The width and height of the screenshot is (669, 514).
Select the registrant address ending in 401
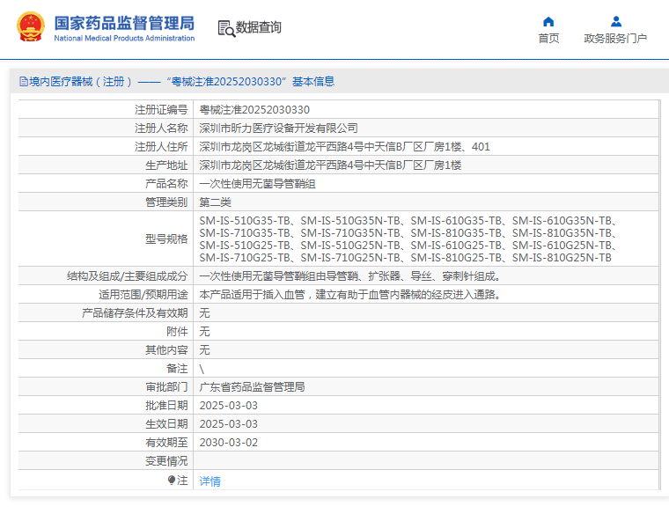tap(345, 147)
